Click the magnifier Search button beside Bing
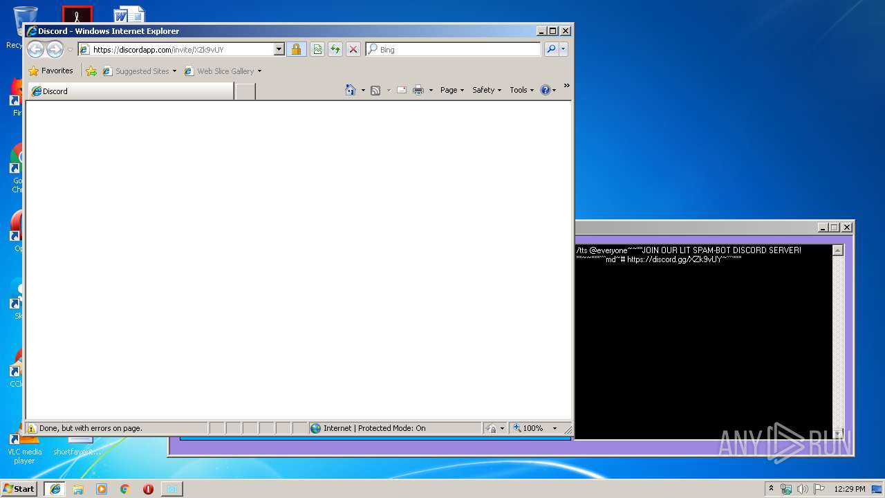This screenshot has height=498, width=885. point(551,49)
